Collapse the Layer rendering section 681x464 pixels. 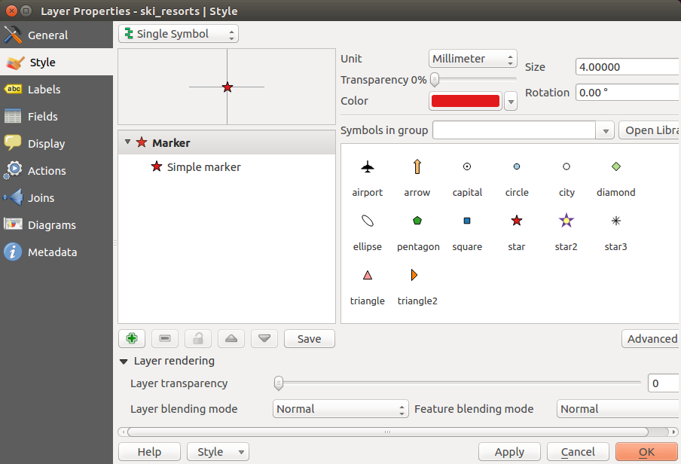(124, 361)
